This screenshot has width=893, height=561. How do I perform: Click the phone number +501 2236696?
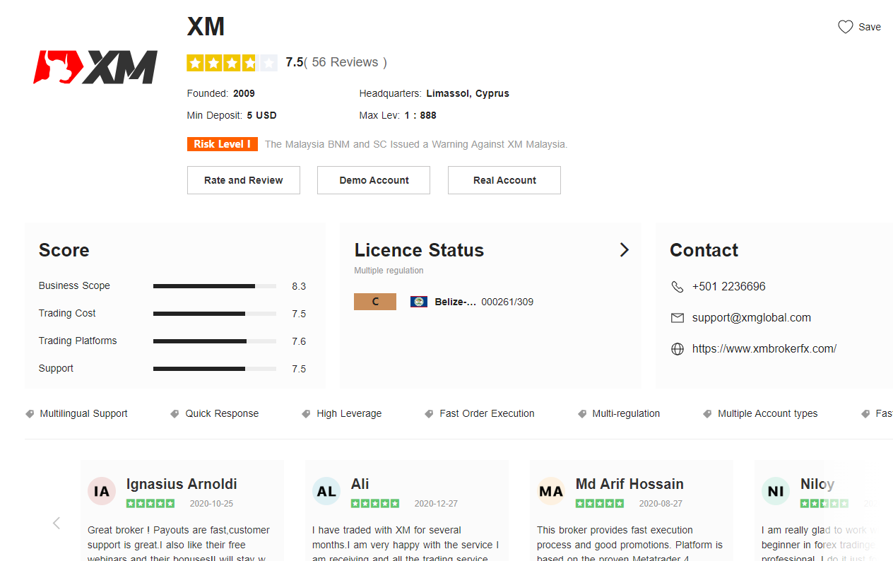[729, 287]
